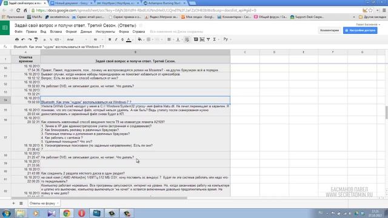Open the Другие закладки bookmarks folder
The image size is (388, 218).
click(372, 17)
